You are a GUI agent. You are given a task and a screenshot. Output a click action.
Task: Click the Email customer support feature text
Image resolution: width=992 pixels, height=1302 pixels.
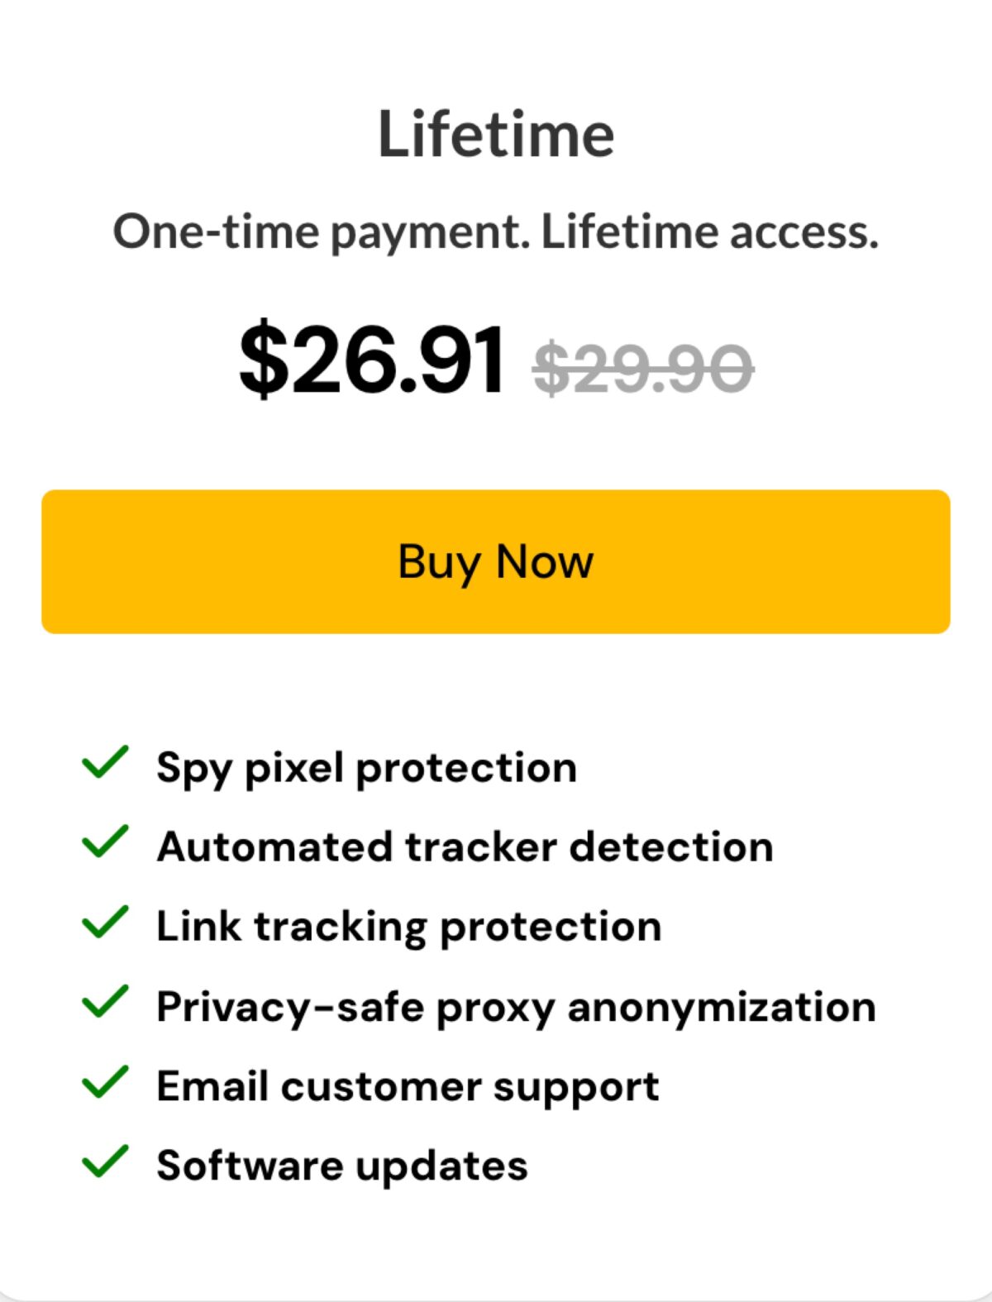[x=408, y=1087]
